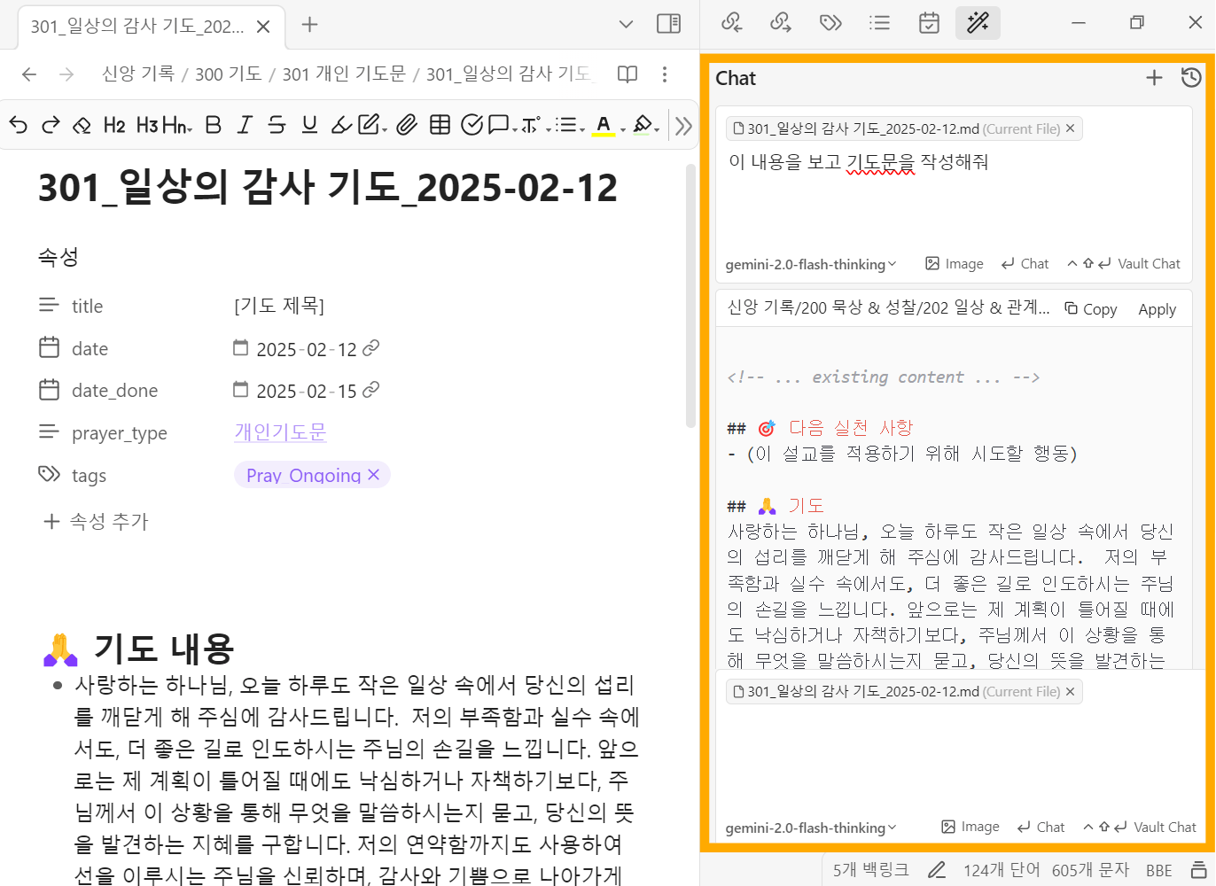Screen dimensions: 1216x886
Task: Open the chat history clock icon
Action: 1191,78
